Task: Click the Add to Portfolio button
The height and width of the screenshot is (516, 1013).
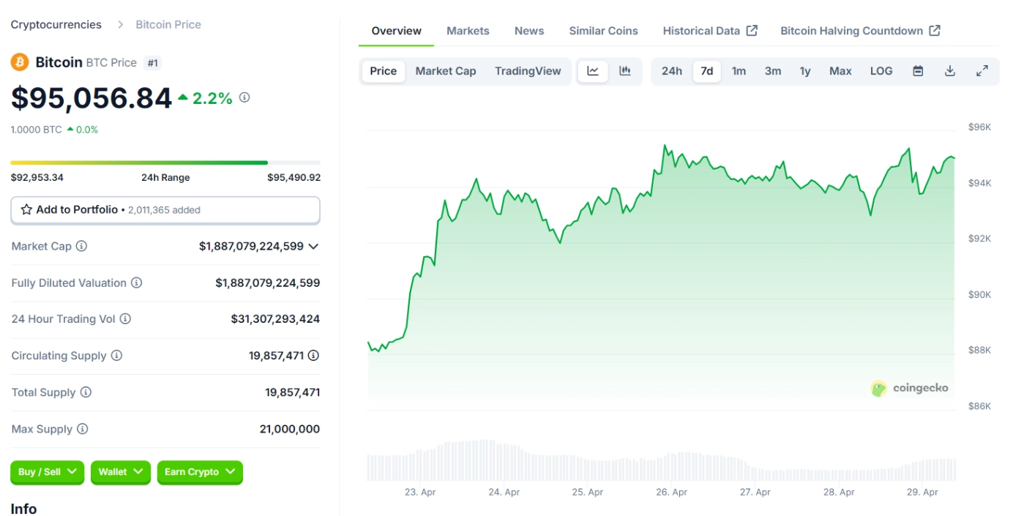Action: [x=165, y=209]
